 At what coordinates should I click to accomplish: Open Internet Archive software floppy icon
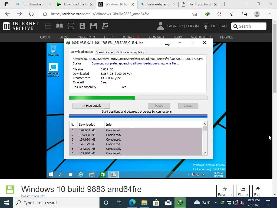point(93,26)
